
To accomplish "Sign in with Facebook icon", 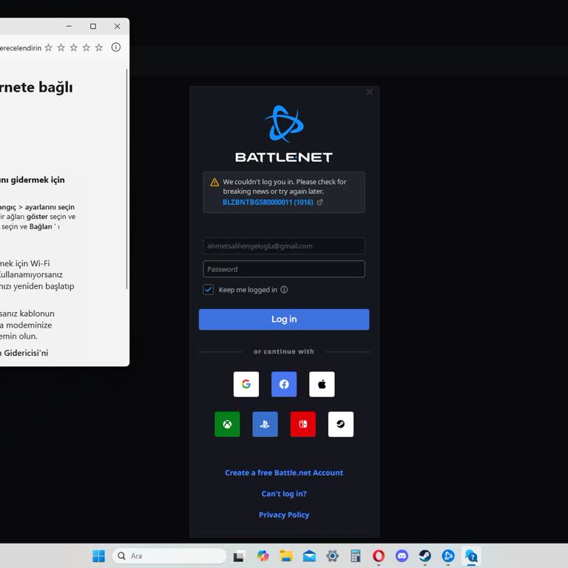I will click(x=284, y=384).
